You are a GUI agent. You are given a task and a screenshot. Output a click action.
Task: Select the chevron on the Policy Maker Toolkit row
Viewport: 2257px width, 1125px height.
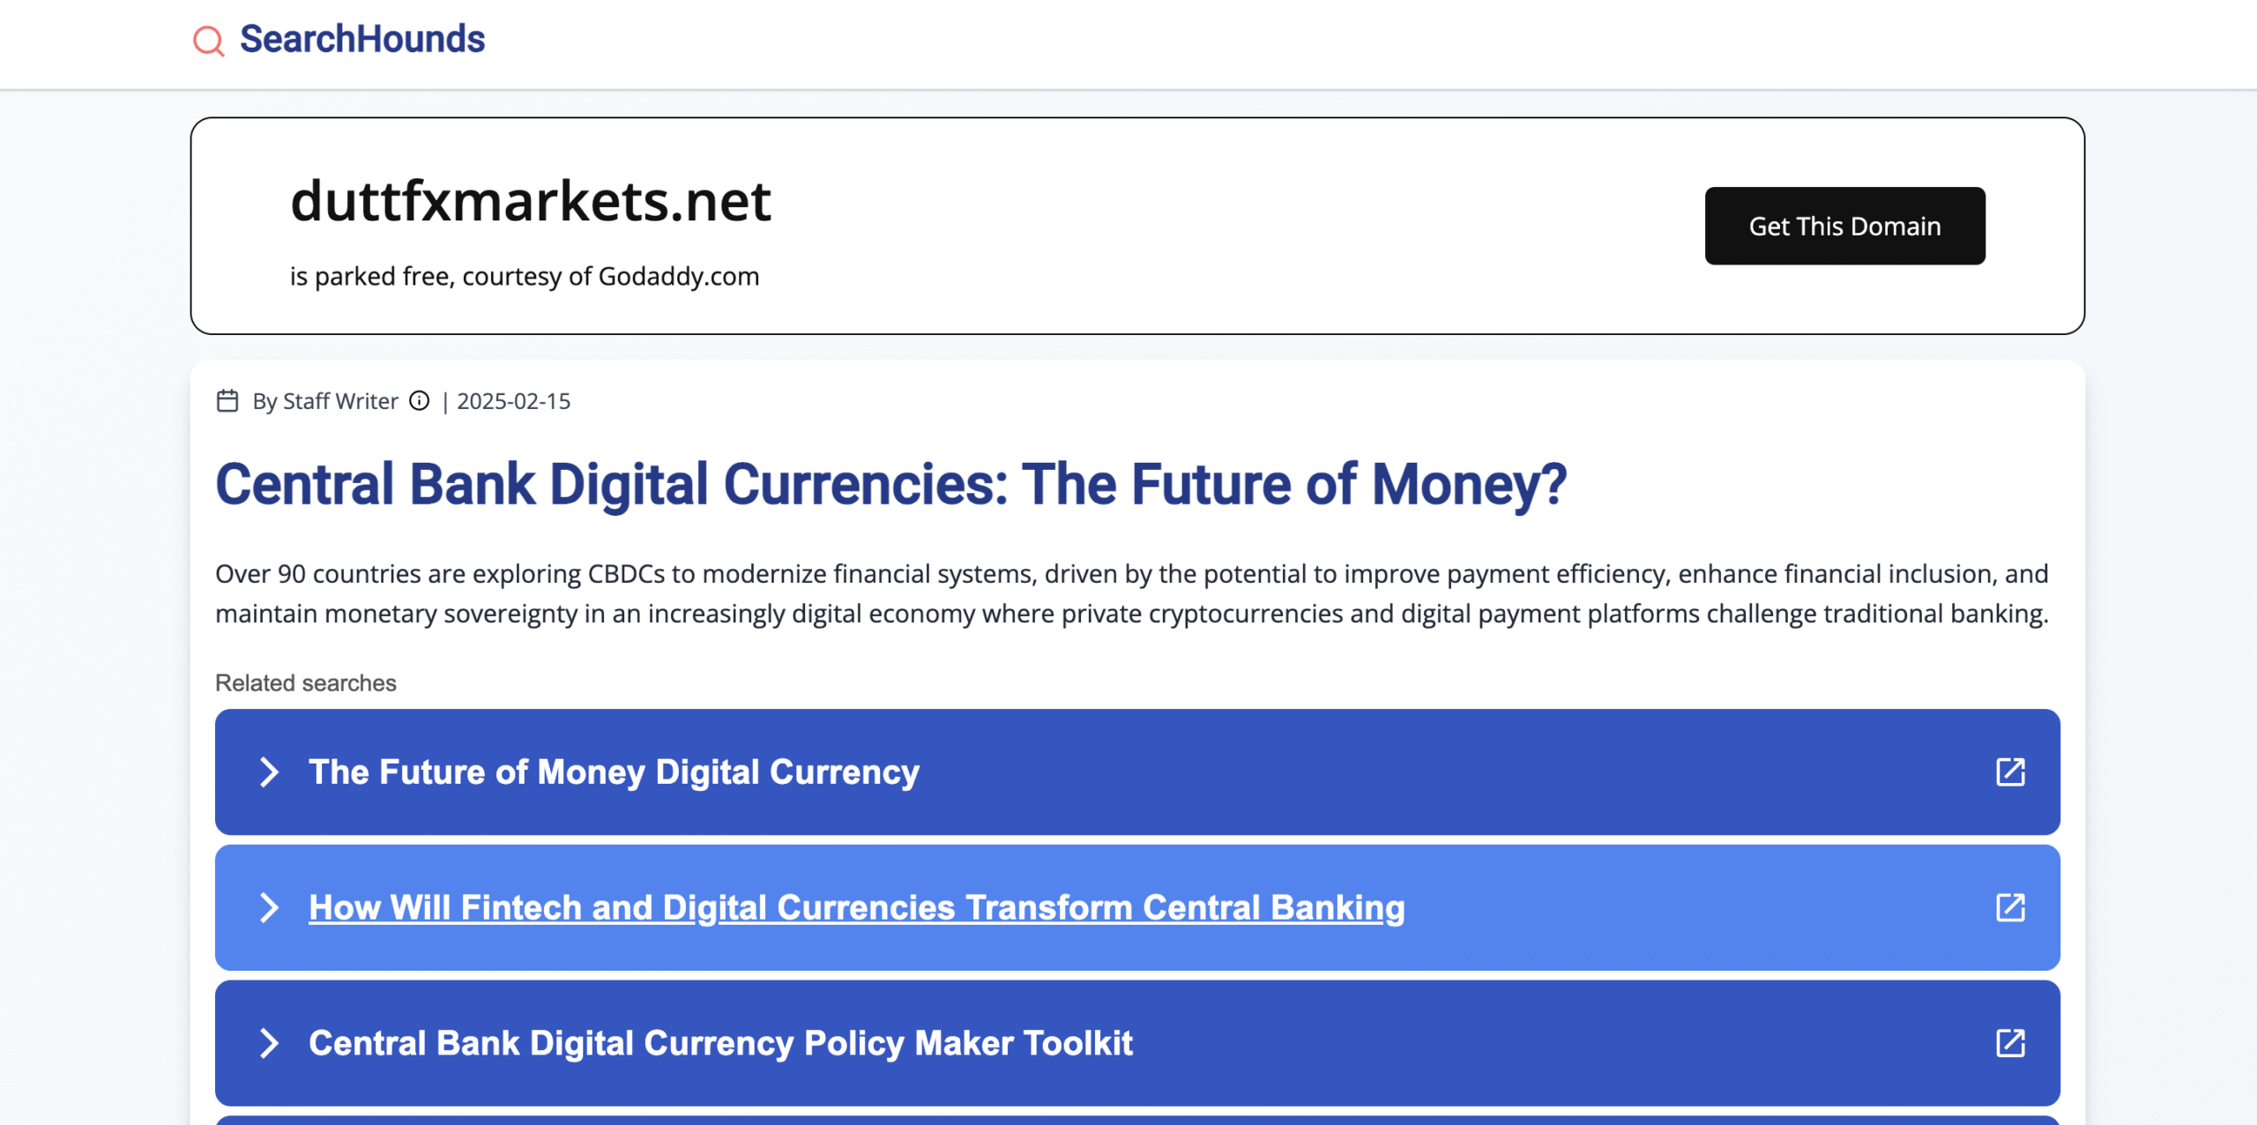[269, 1044]
